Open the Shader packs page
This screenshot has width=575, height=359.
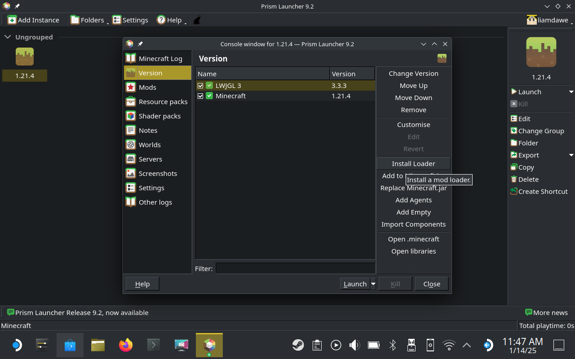coord(159,116)
